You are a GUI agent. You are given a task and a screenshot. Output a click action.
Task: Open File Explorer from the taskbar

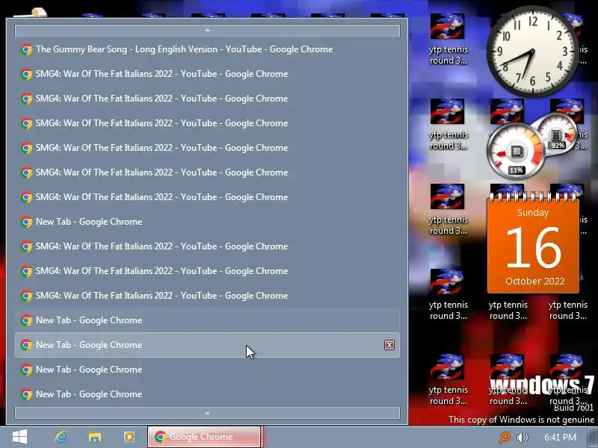tap(95, 437)
